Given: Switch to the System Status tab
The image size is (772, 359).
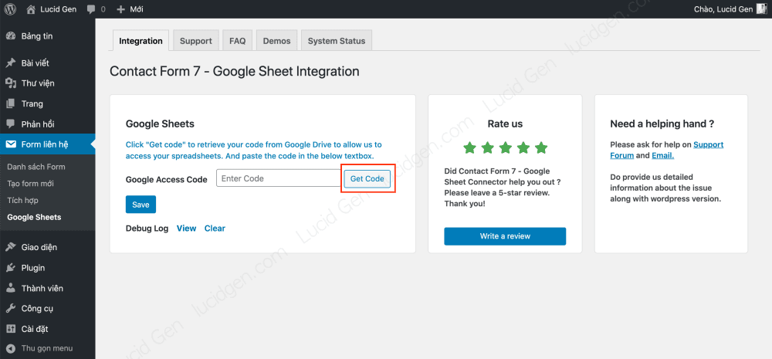Looking at the screenshot, I should [x=336, y=41].
